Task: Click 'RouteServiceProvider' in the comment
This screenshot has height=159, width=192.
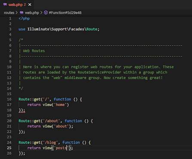Action: pos(99,72)
